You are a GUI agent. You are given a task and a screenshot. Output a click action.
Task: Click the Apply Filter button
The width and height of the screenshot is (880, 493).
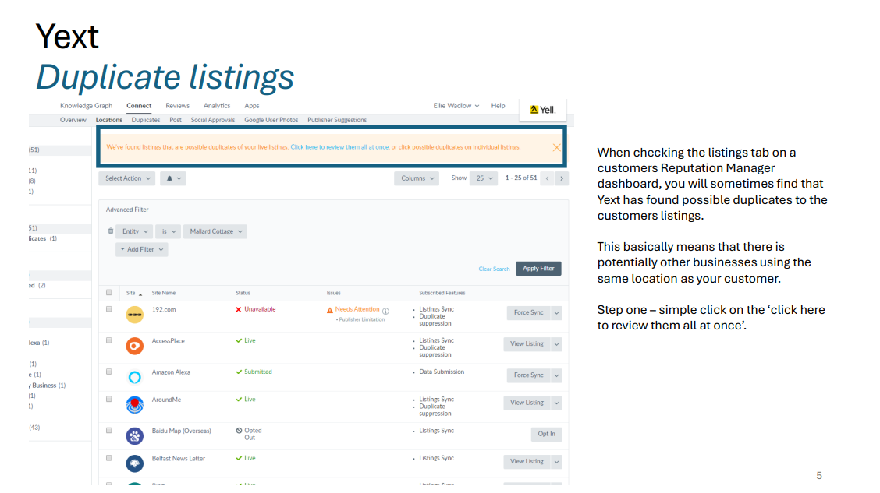[x=538, y=269]
